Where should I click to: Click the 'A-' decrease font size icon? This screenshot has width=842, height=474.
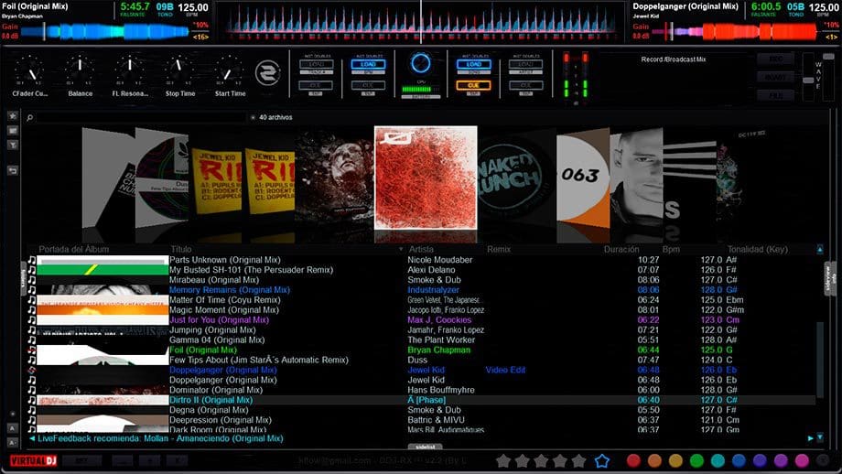(12, 442)
